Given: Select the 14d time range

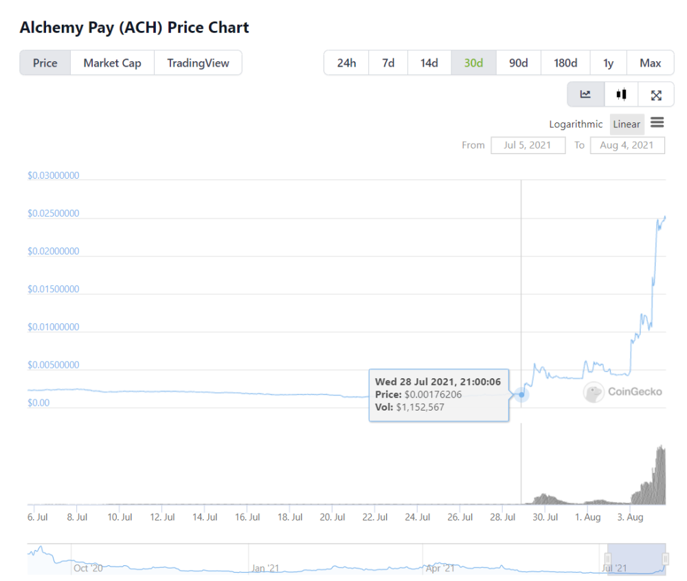Looking at the screenshot, I should (429, 63).
